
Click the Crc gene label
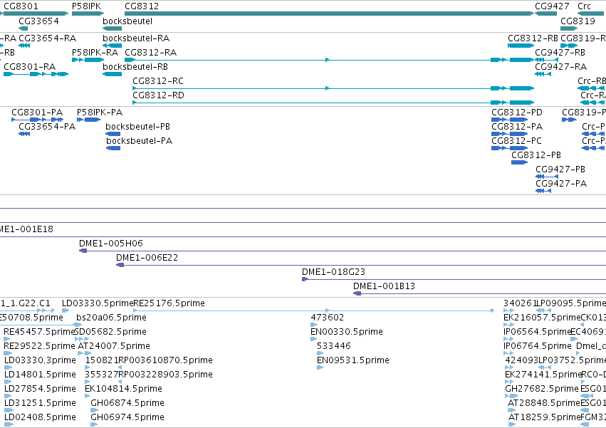tap(584, 6)
